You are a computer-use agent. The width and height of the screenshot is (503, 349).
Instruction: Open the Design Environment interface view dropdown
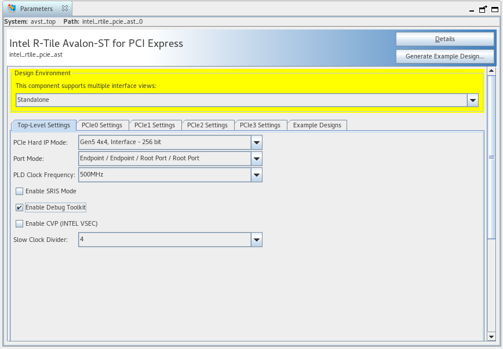click(472, 100)
